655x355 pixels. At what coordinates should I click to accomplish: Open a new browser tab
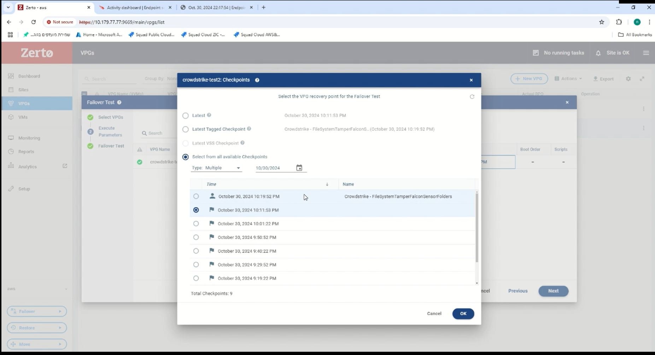tap(263, 7)
